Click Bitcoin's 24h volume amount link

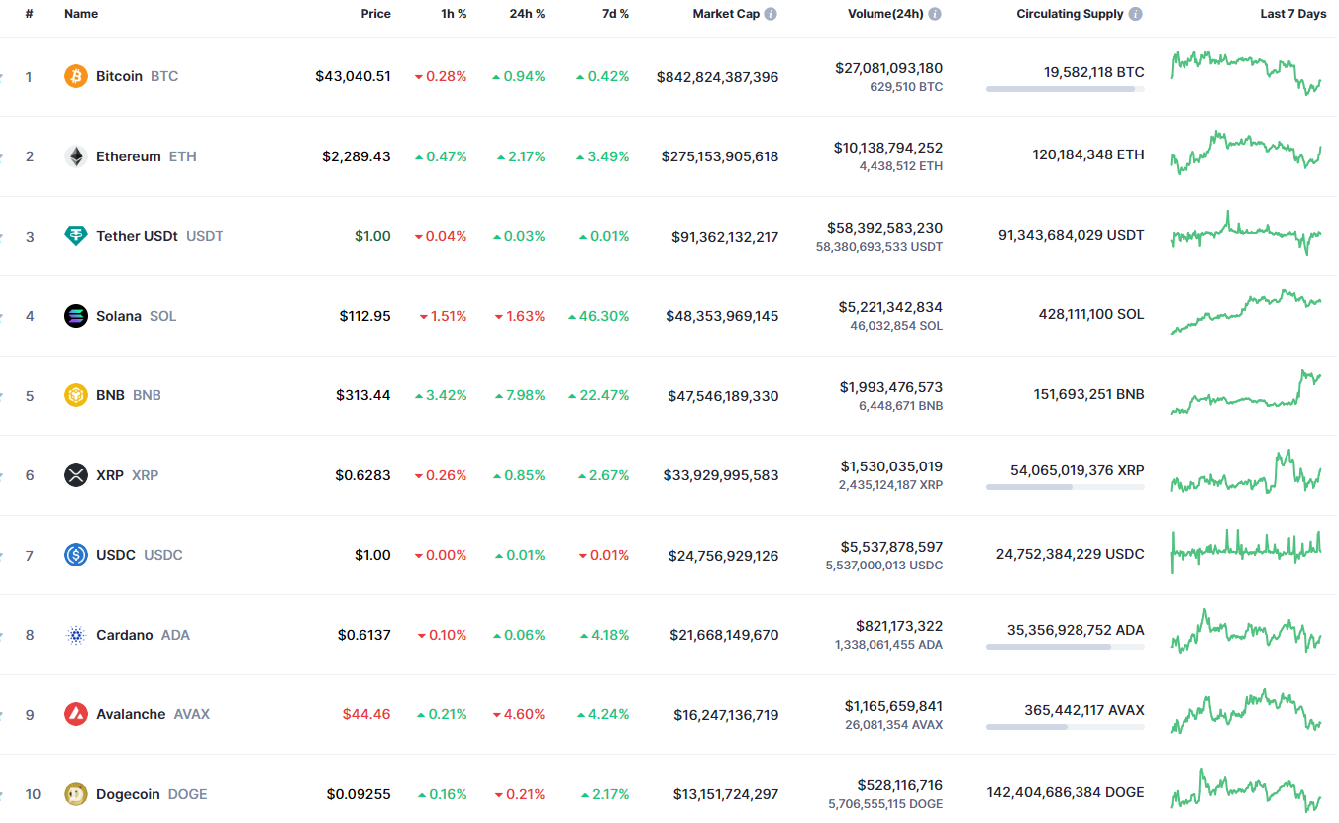(888, 68)
